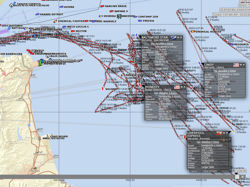Image resolution: width=250 pixels, height=187 pixels.
Task: Open 'Ver detalles y fotos' for LIVERPOOL EXPRESS
Action: click(x=208, y=142)
